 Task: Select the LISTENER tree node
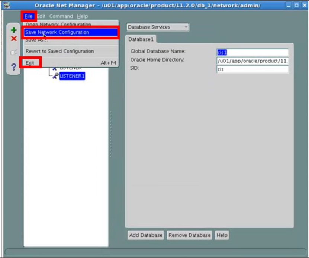coord(71,68)
